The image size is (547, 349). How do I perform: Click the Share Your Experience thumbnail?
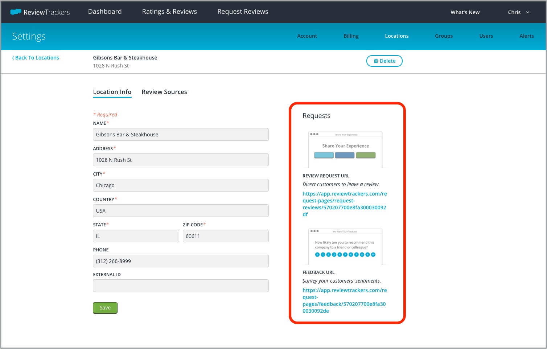[x=345, y=149]
